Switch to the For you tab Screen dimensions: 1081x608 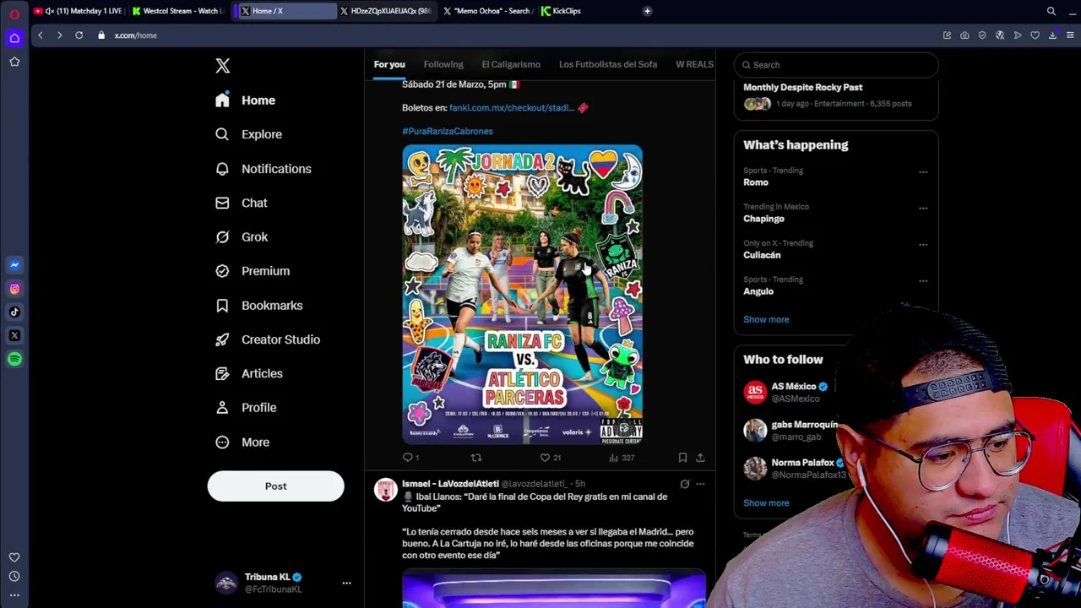pyautogui.click(x=389, y=64)
